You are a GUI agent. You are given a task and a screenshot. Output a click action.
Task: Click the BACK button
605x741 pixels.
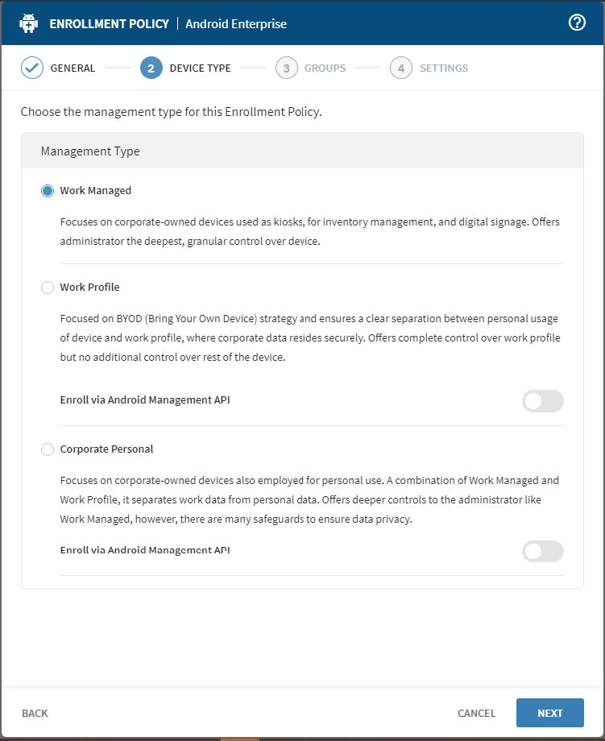pyautogui.click(x=35, y=713)
